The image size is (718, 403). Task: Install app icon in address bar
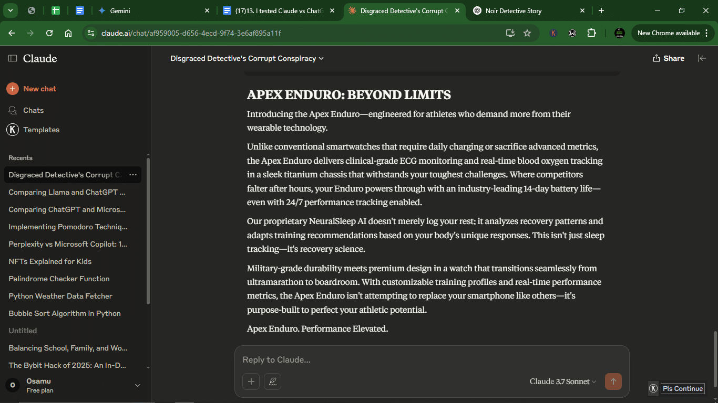click(510, 33)
